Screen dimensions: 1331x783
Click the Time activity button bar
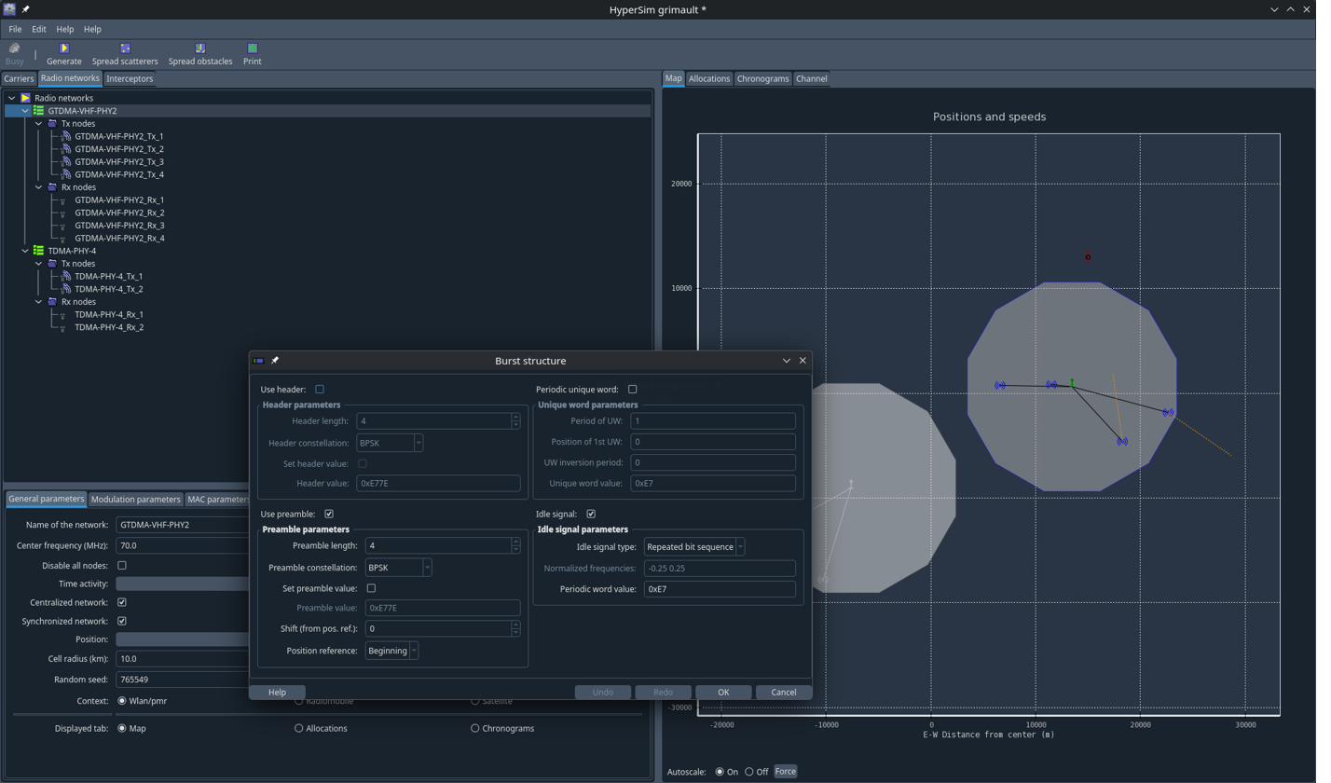[182, 584]
